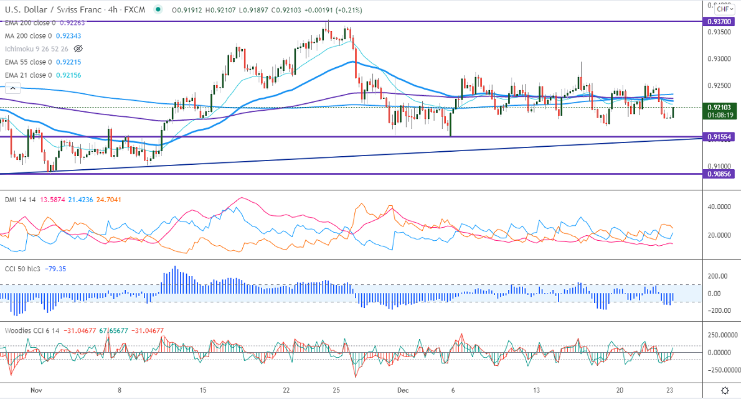Click the close value C0.92103 in the header
This screenshot has width=741, height=400.
tap(285, 10)
